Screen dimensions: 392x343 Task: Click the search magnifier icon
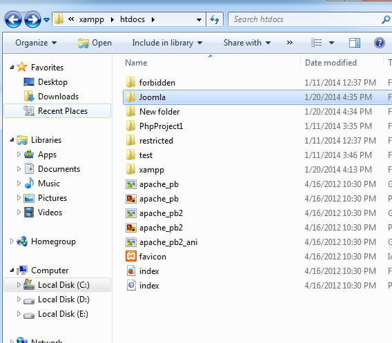click(386, 19)
